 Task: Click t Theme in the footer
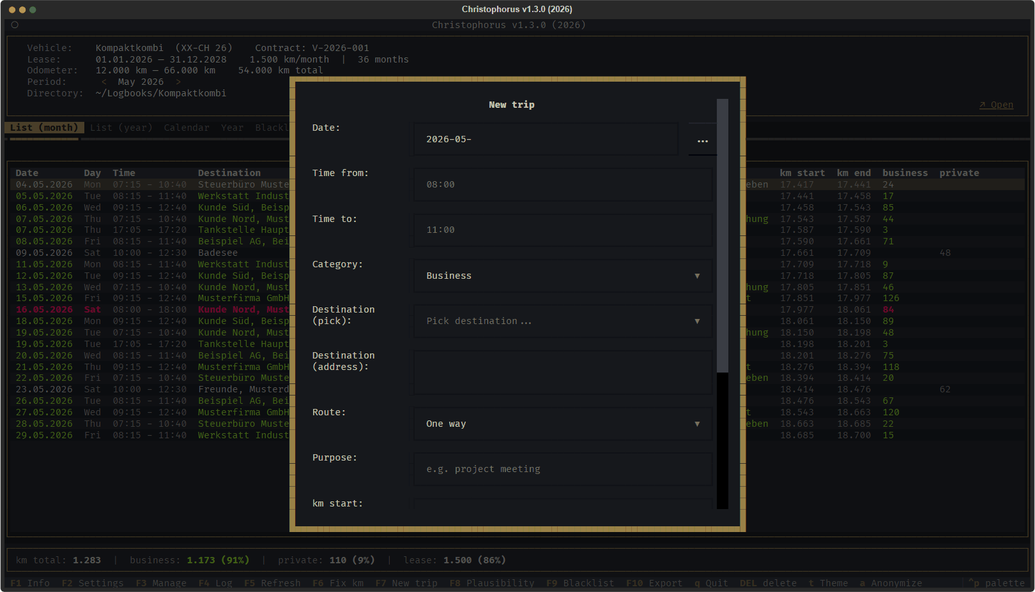pos(828,583)
